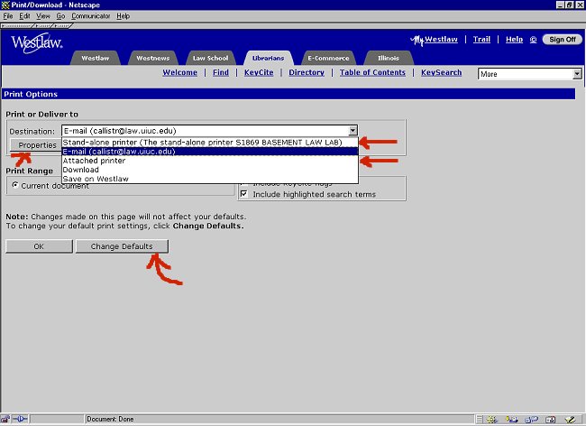The height and width of the screenshot is (426, 586).
Task: Click the Netscape icon in the title bar
Action: [5, 5]
